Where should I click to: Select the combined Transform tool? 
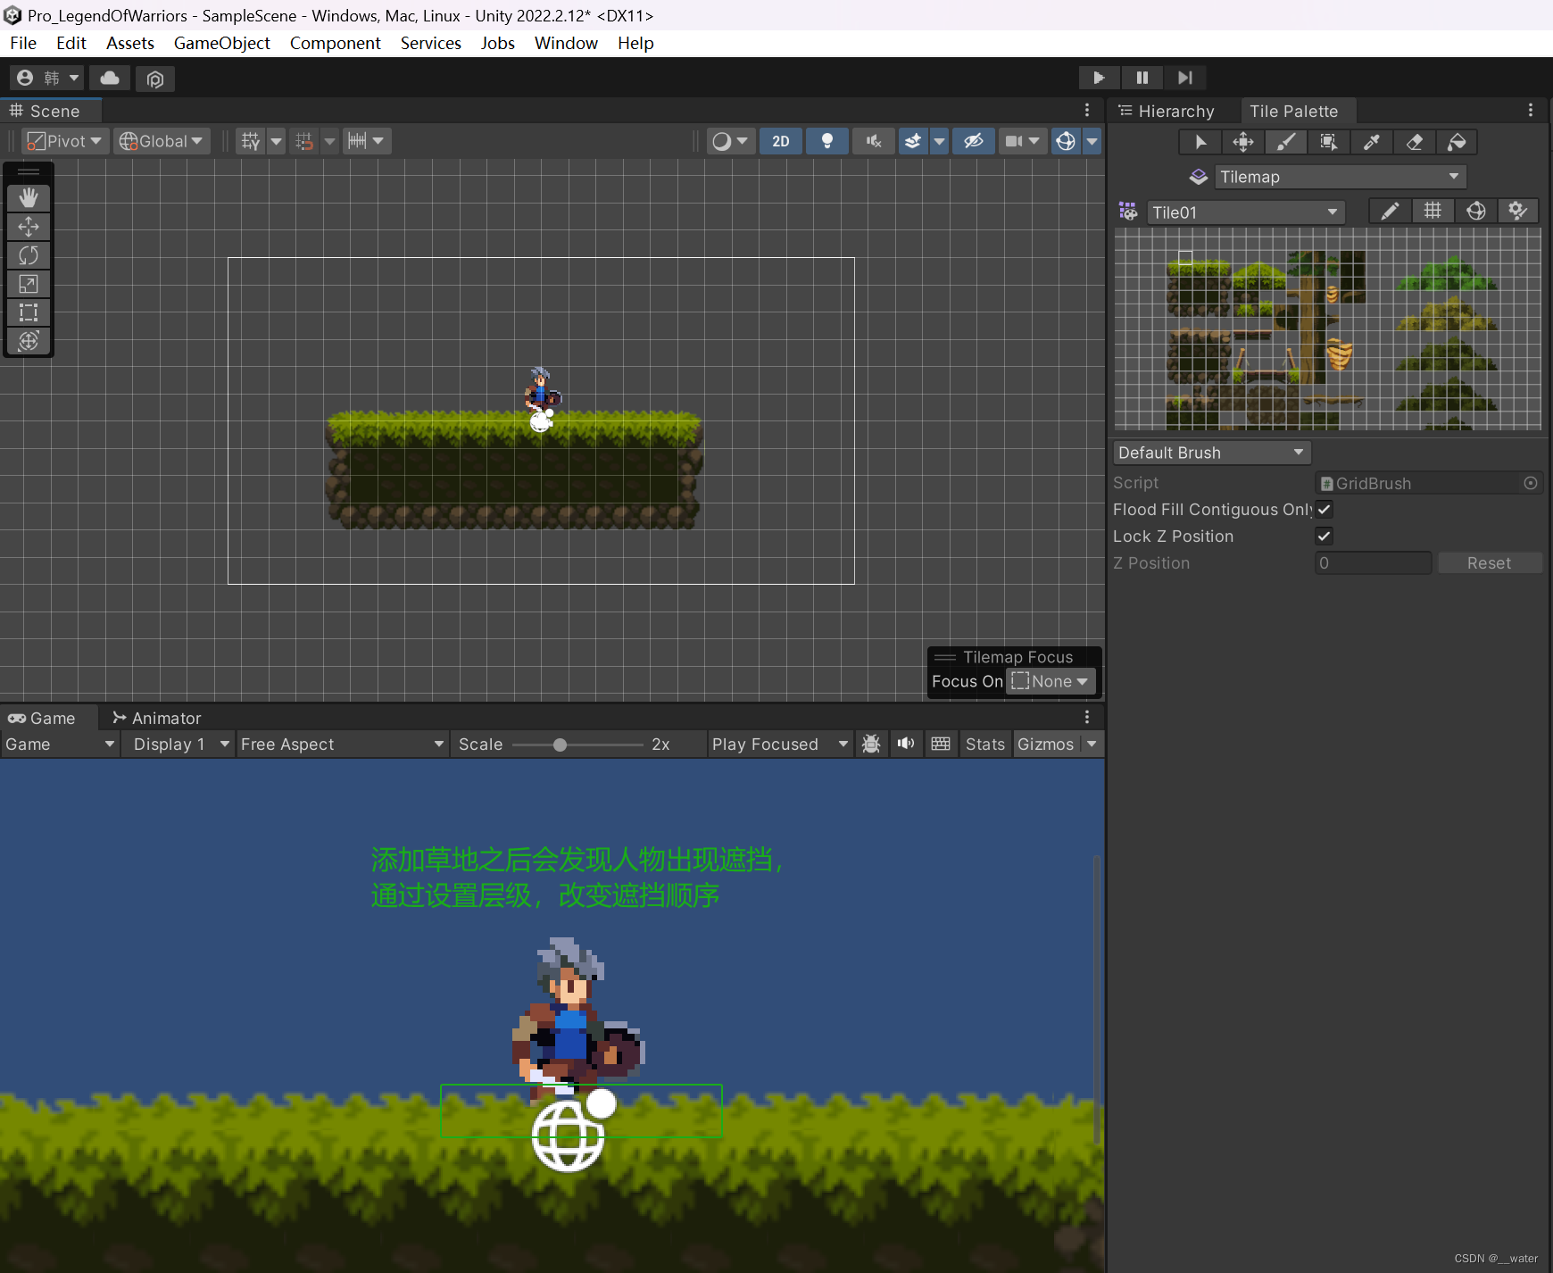coord(29,341)
